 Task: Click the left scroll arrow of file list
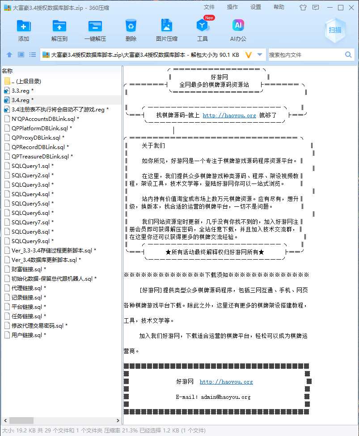pos(5,420)
